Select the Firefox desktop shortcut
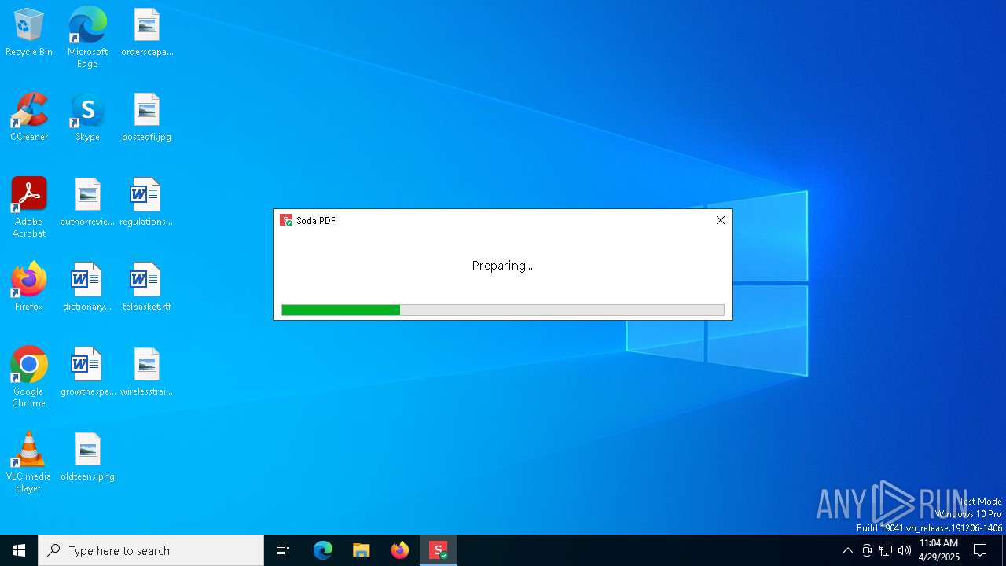1006x566 pixels. click(29, 288)
